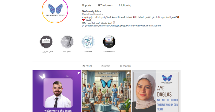Click the pin icon on the purple post
Screen dimensions: 215x112
tap(78, 73)
